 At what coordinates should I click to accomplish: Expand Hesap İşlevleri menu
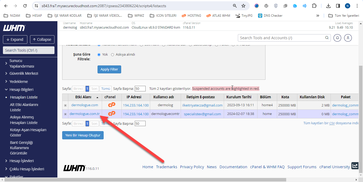(x=19, y=161)
